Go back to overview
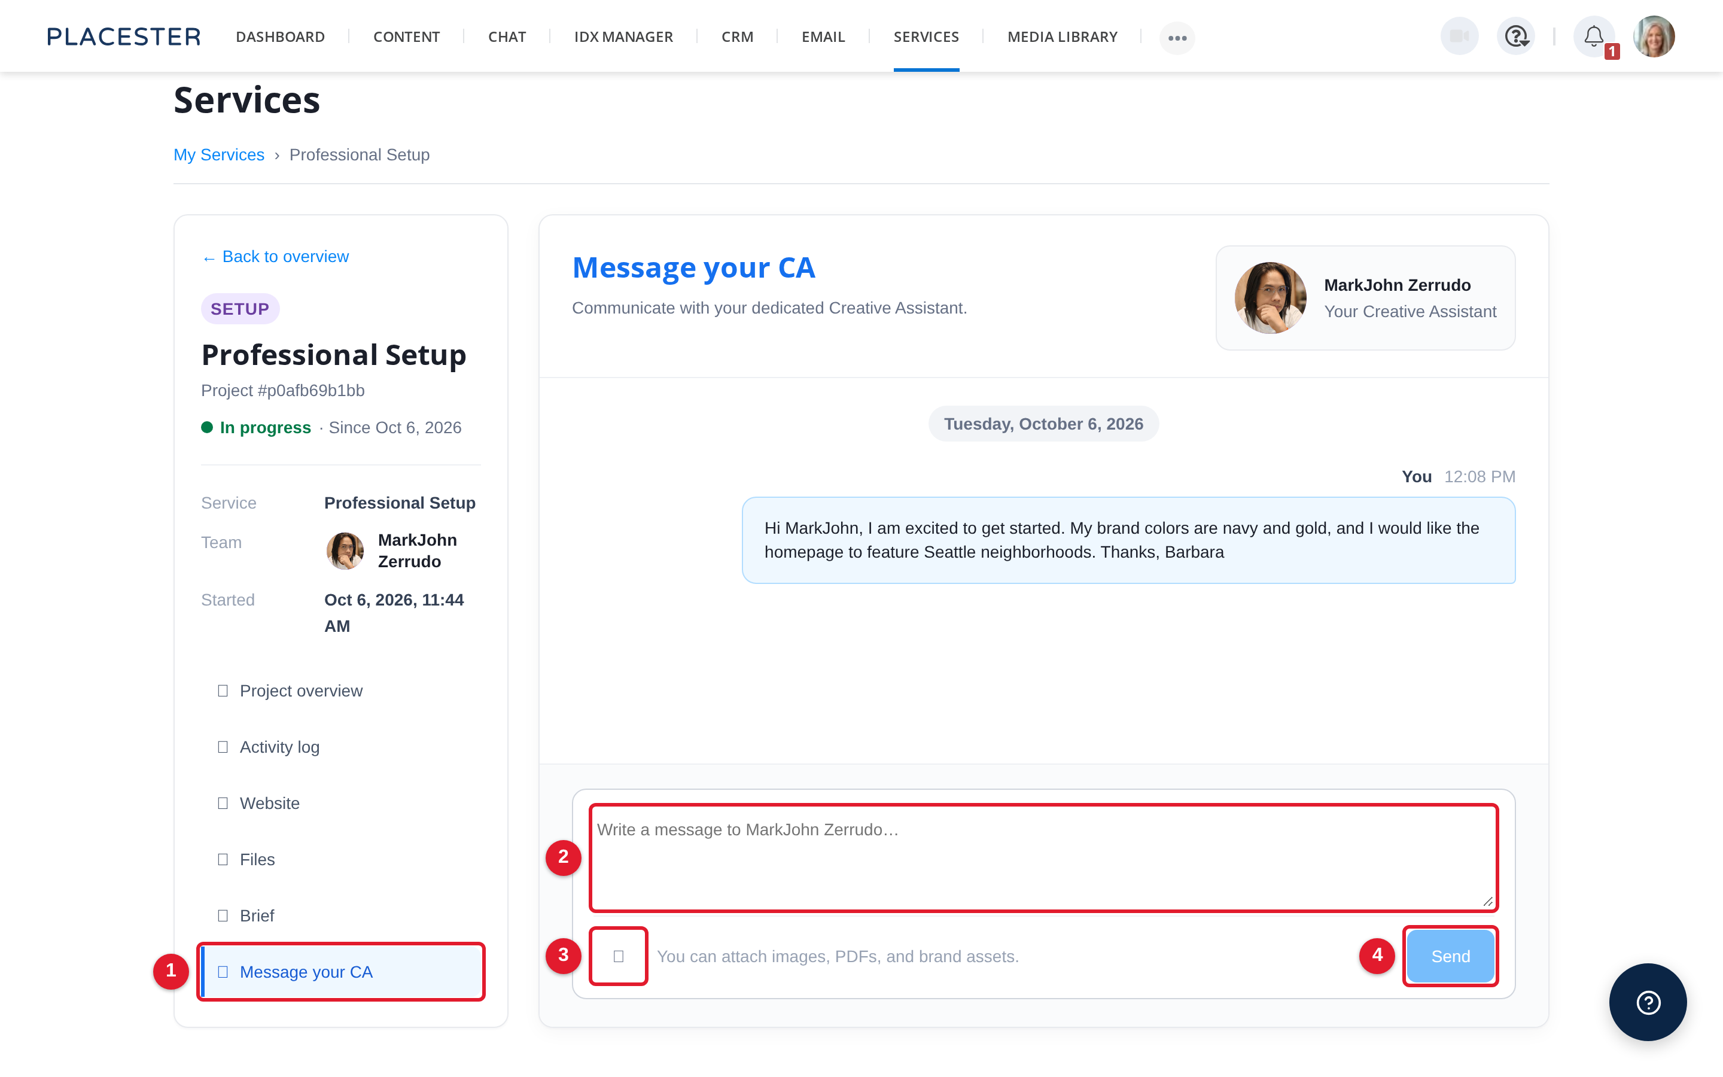The height and width of the screenshot is (1077, 1723). coord(276,257)
